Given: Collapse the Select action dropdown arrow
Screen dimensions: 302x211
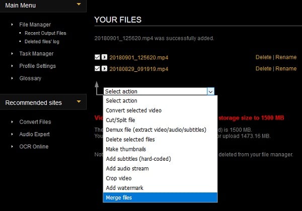Looking at the screenshot, I should pyautogui.click(x=210, y=91).
